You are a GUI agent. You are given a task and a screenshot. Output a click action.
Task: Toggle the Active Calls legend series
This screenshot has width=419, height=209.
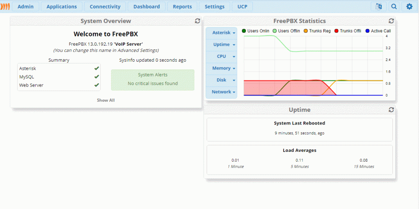pyautogui.click(x=378, y=31)
